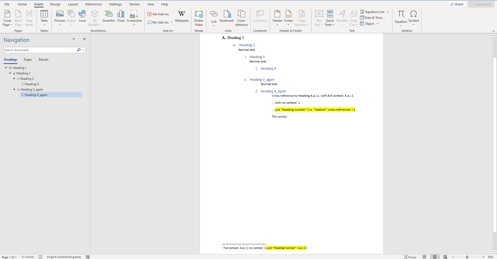Open Navigation pane task options arrow
497x259 pixels.
tap(74, 39)
